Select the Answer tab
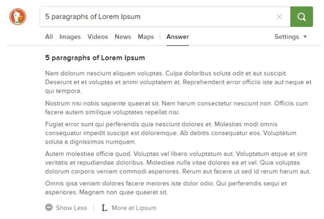This screenshot has height=219, width=324. 178,37
